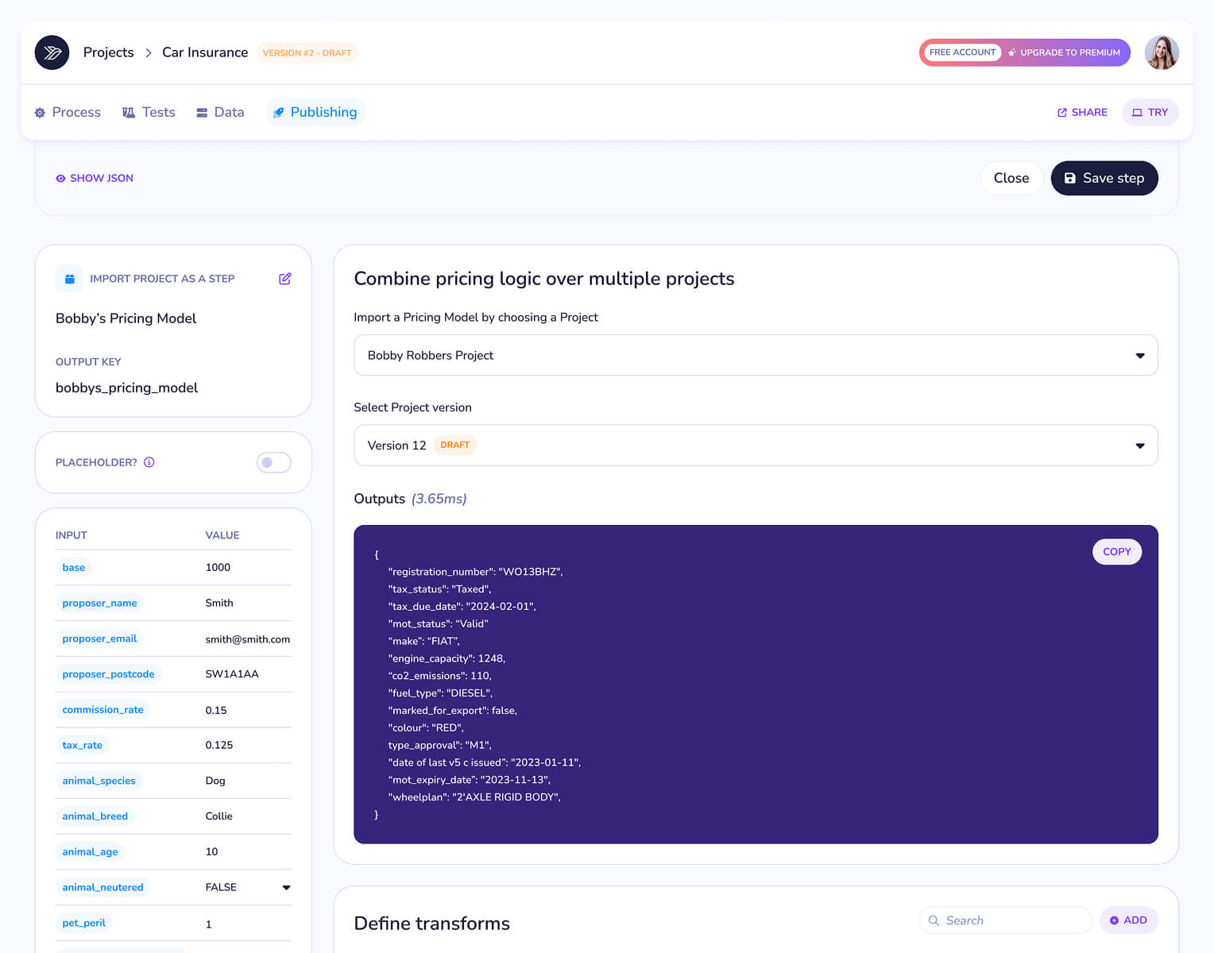Open the Version 12 project version dropdown
The image size is (1214, 953).
[756, 446]
